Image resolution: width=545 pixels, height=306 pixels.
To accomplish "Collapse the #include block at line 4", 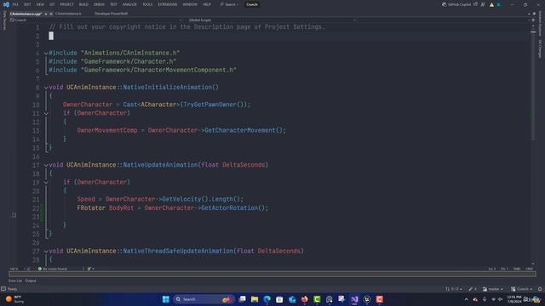I will [46, 53].
